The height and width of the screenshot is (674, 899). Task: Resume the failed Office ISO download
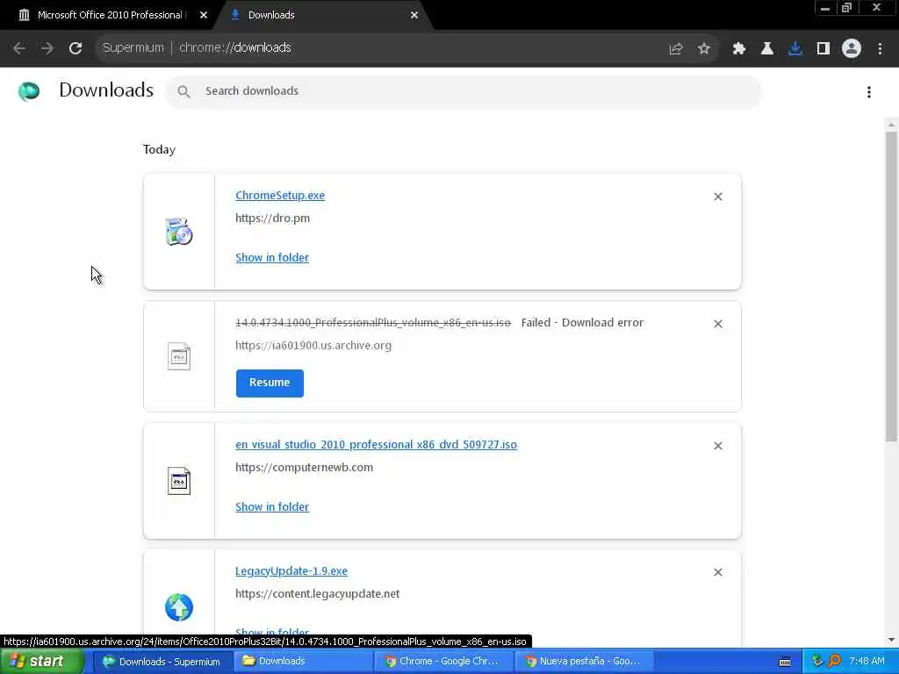(x=270, y=383)
